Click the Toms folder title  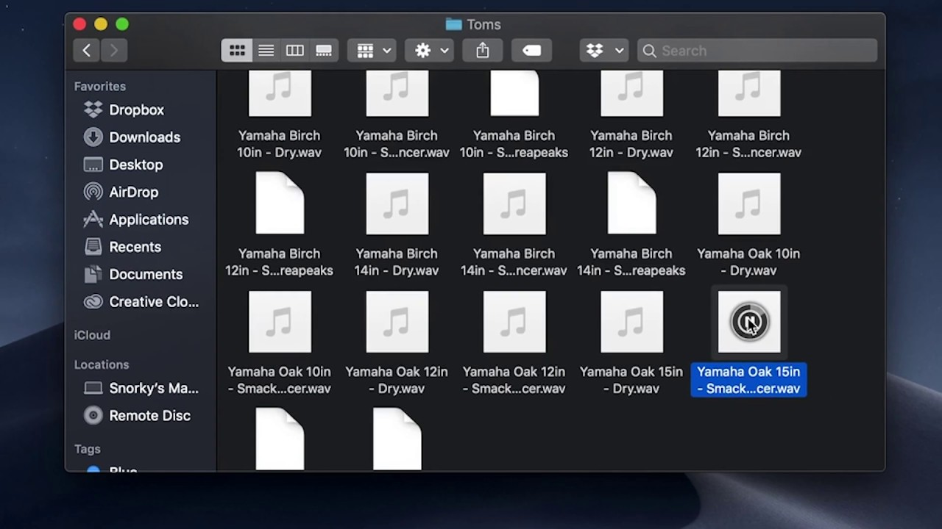pyautogui.click(x=473, y=24)
